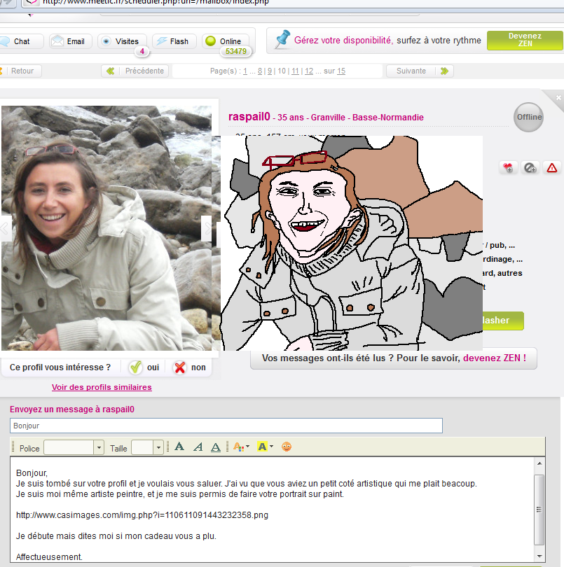Click the Offline status indicator
The width and height of the screenshot is (564, 567).
click(x=529, y=117)
